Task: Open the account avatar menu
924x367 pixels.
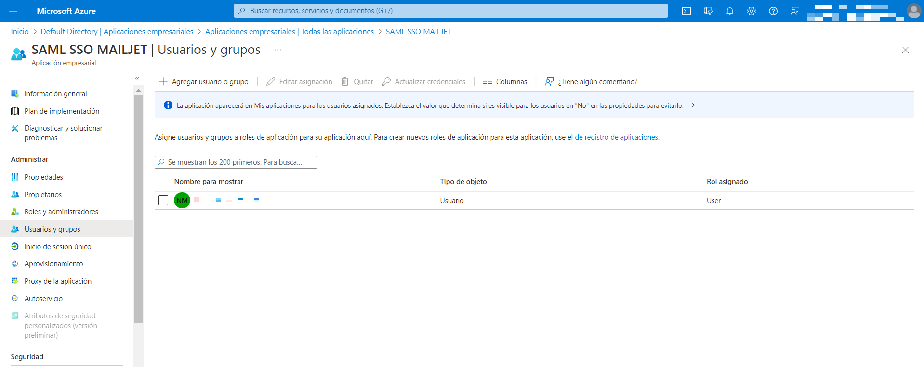Action: [x=913, y=11]
